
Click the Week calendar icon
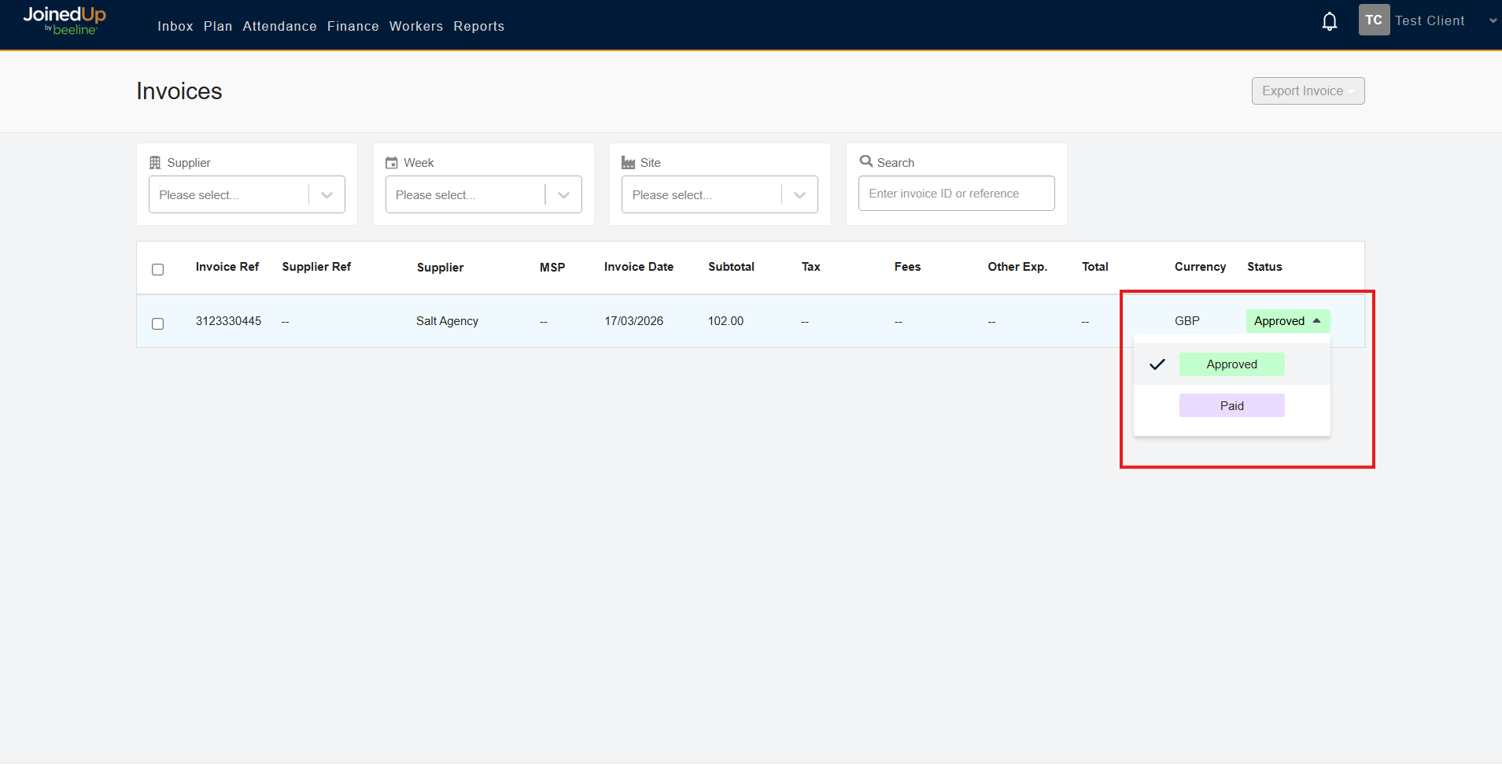(x=392, y=163)
